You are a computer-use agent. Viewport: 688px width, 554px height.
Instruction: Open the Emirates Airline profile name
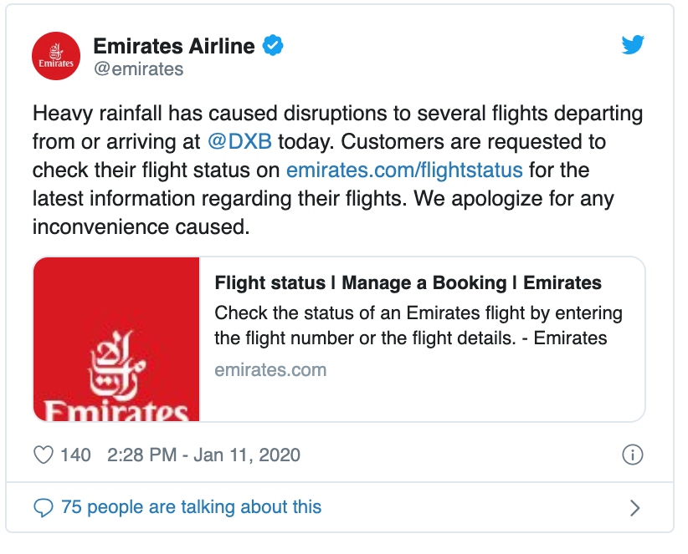click(173, 46)
